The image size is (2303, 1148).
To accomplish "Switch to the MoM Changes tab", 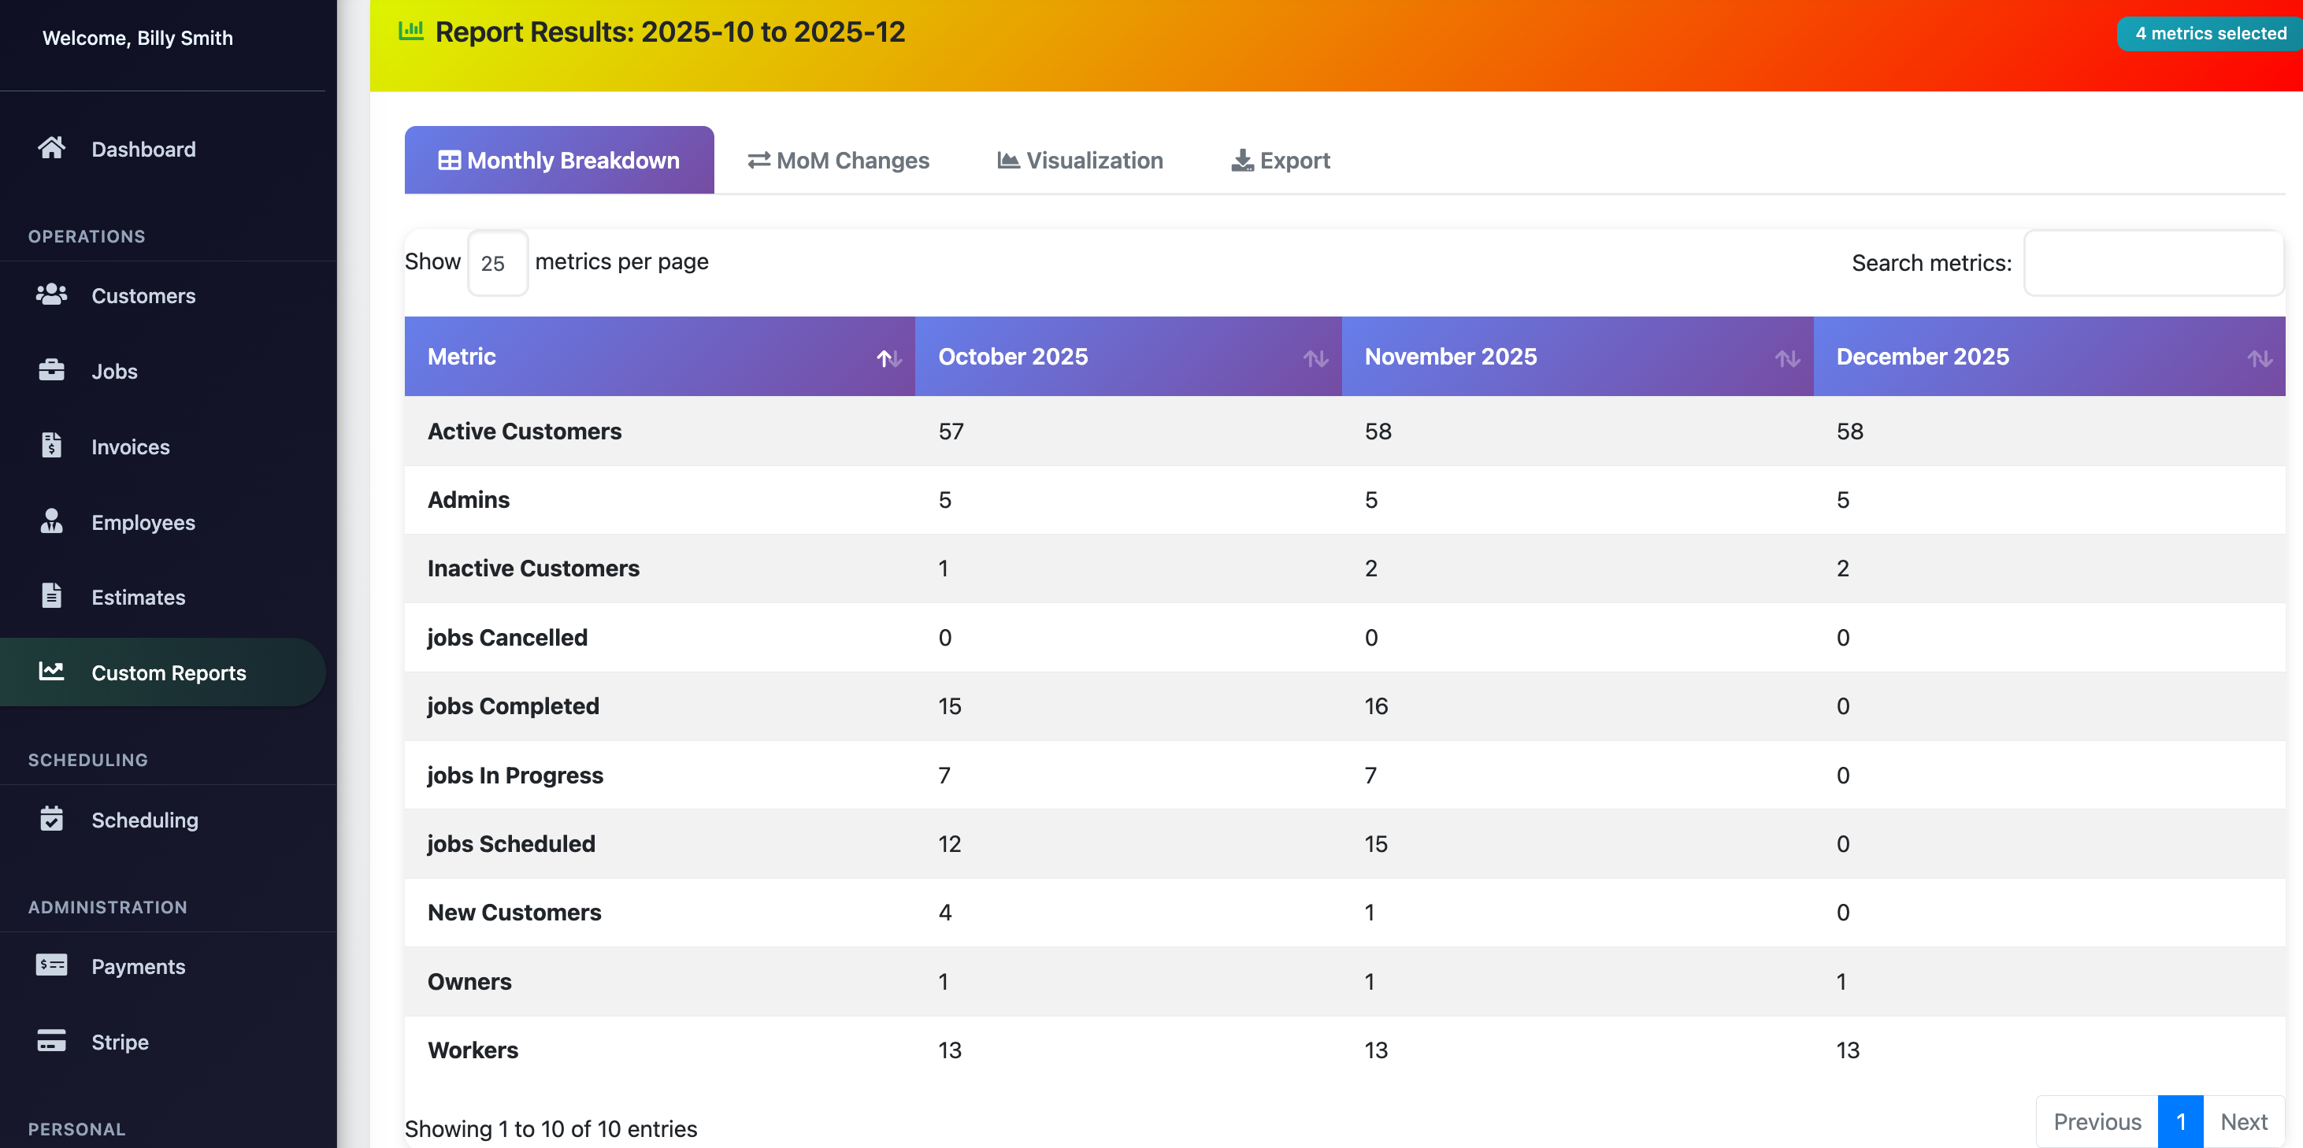I will click(x=838, y=160).
